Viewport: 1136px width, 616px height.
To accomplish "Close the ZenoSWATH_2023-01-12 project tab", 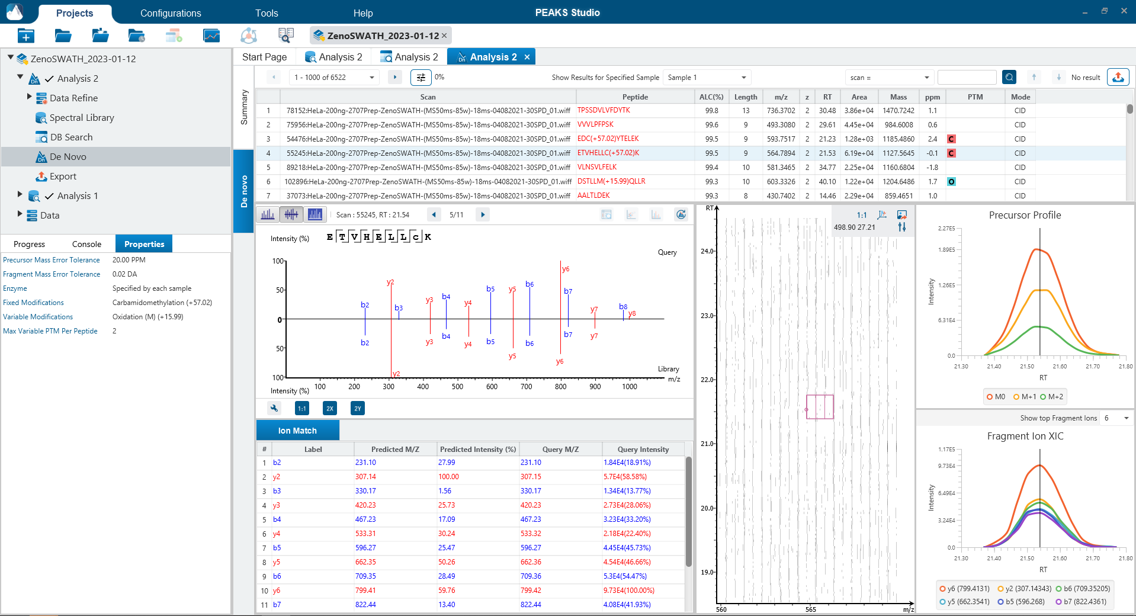I will 444,36.
